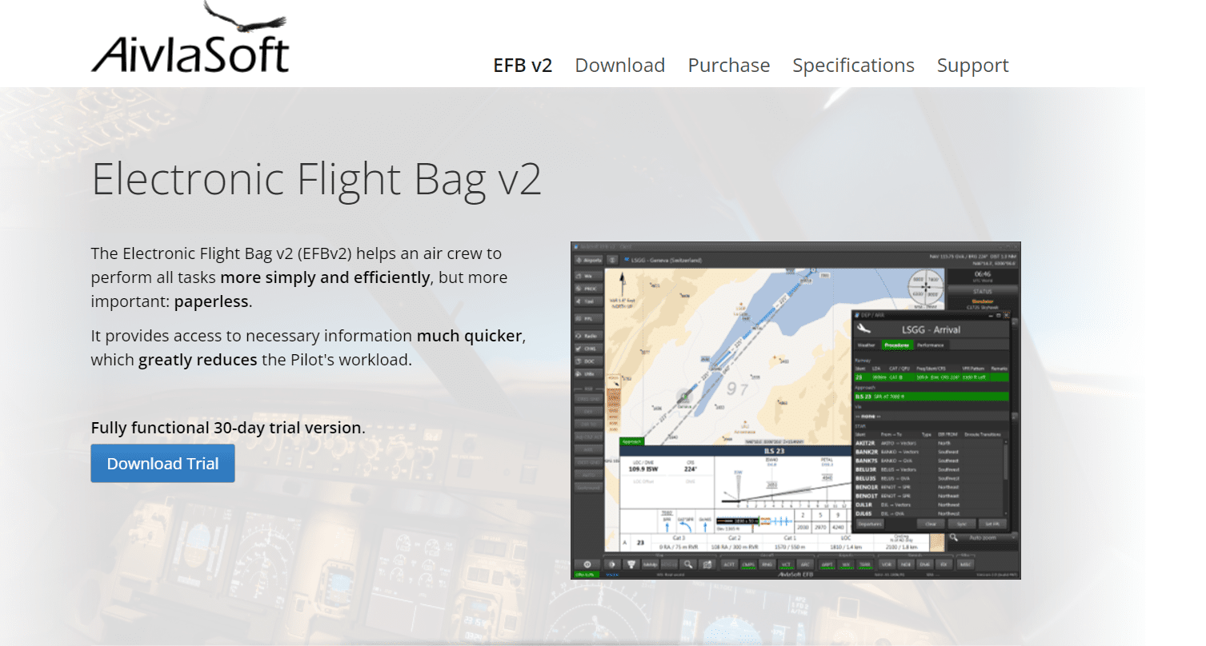Click the PROC sidebar button in the EFB screenshot
Viewport: 1206px width, 646px height.
pyautogui.click(x=588, y=289)
